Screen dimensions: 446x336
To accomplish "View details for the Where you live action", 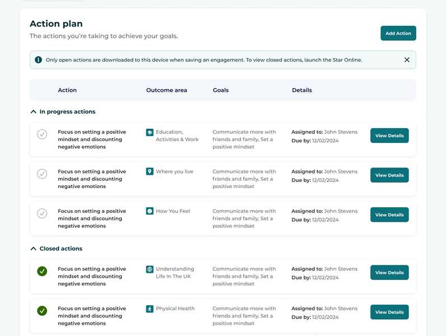I will 389,175.
